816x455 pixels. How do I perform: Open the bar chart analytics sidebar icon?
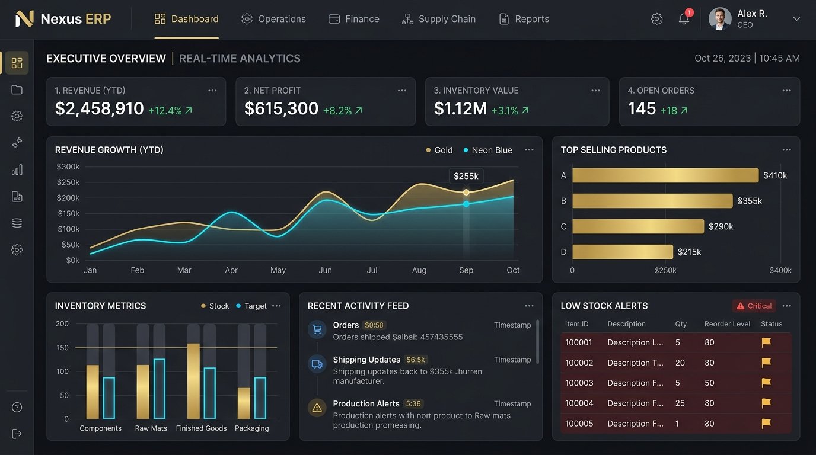17,170
